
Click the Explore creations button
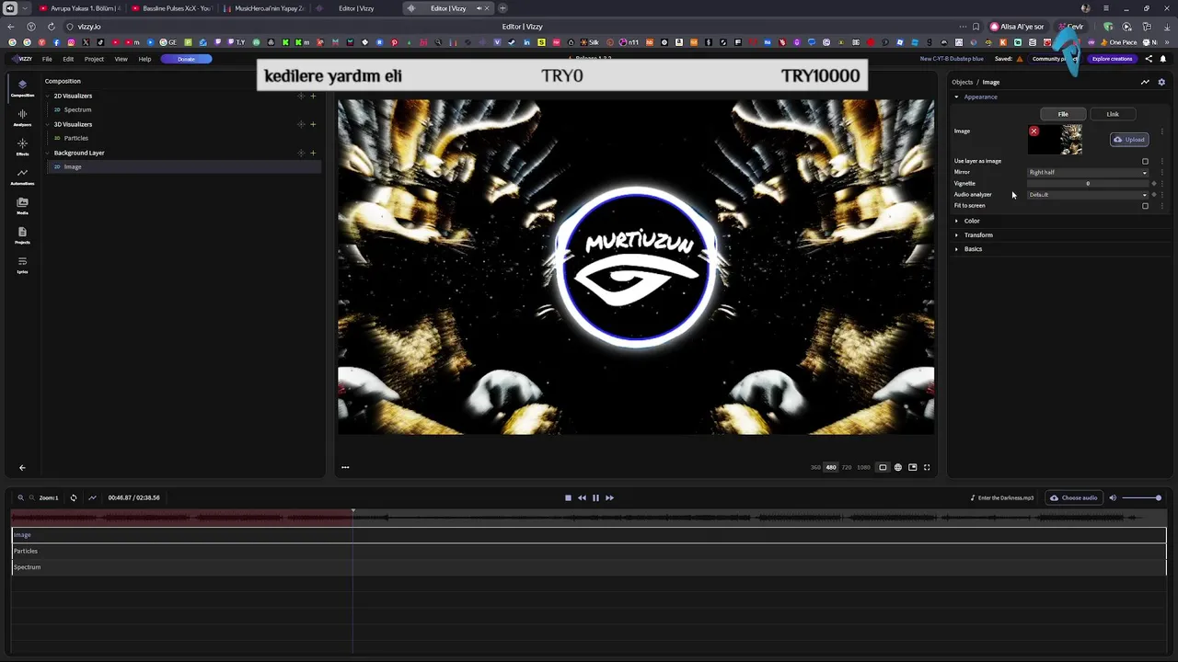pos(1112,59)
